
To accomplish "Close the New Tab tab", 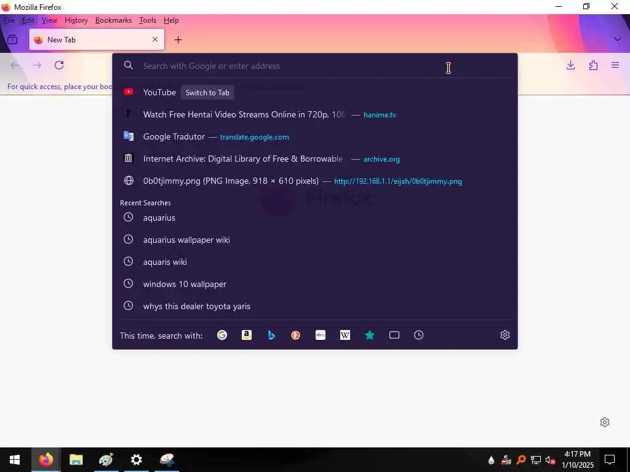I will 155,39.
